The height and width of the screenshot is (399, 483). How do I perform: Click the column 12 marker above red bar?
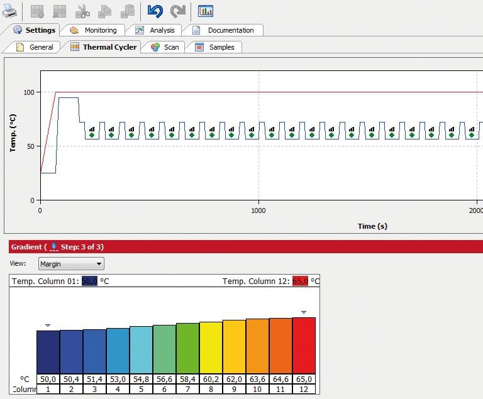303,312
